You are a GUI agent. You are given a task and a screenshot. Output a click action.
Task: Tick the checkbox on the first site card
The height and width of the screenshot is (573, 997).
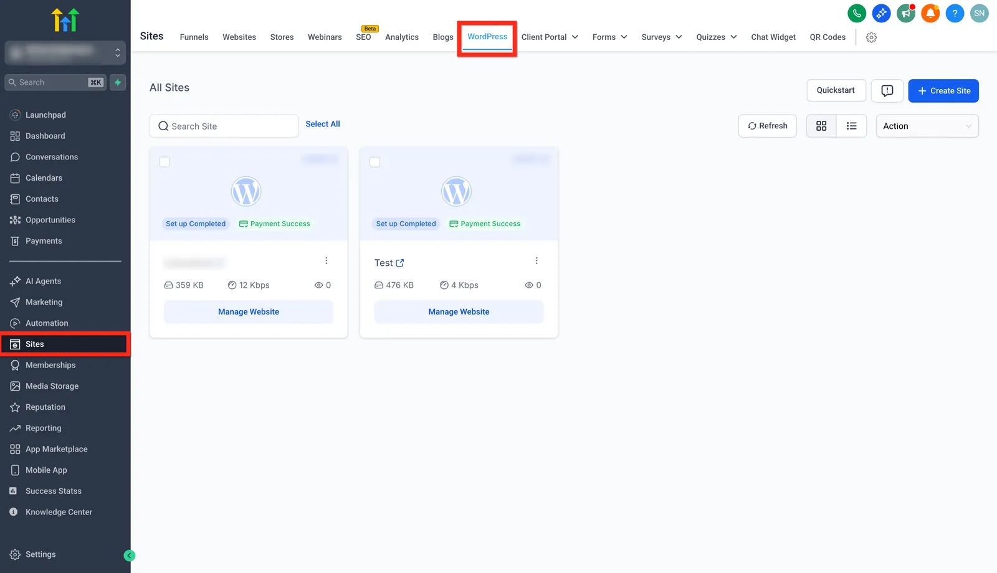click(x=165, y=162)
